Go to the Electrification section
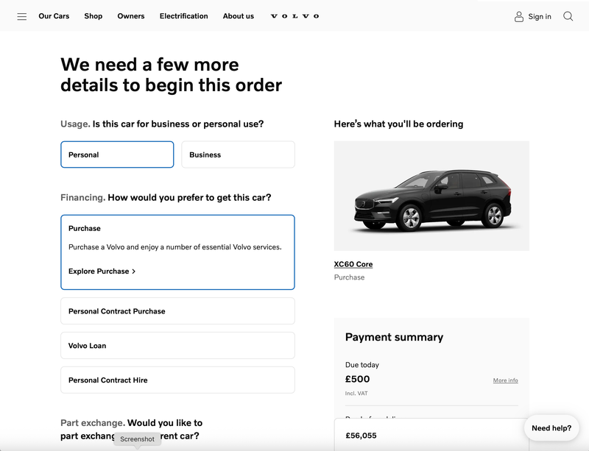This screenshot has width=589, height=451. click(x=183, y=15)
